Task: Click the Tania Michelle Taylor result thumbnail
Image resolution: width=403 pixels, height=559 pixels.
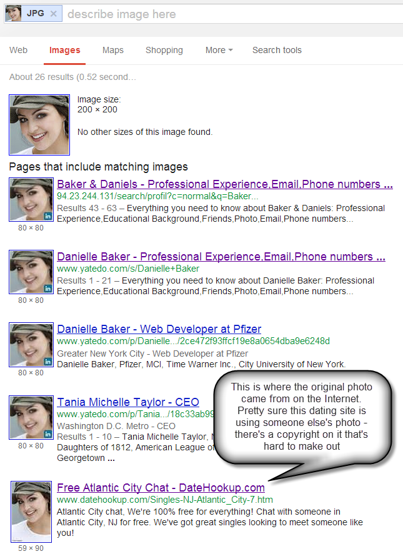Action: click(x=31, y=417)
